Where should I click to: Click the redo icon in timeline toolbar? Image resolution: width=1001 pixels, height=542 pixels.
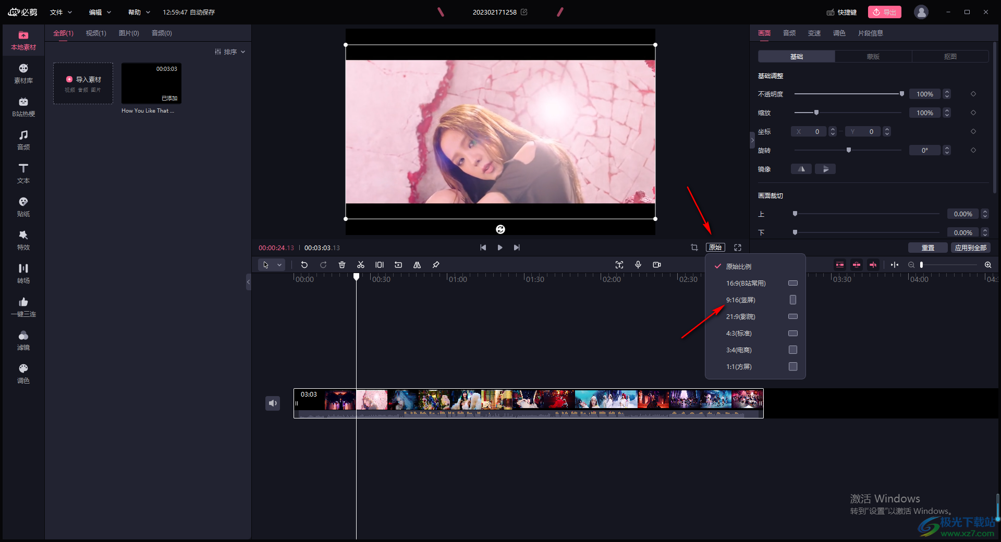tap(323, 265)
